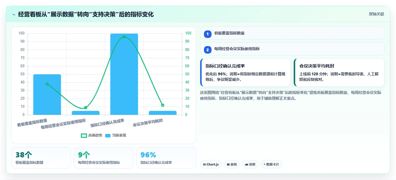
Task: Click the 进度 tag
Action: pos(250,164)
